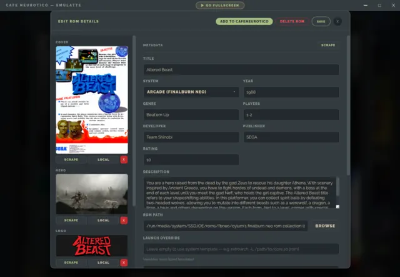This screenshot has width=400, height=277.
Task: Click the ROM Path text field
Action: pyautogui.click(x=226, y=226)
